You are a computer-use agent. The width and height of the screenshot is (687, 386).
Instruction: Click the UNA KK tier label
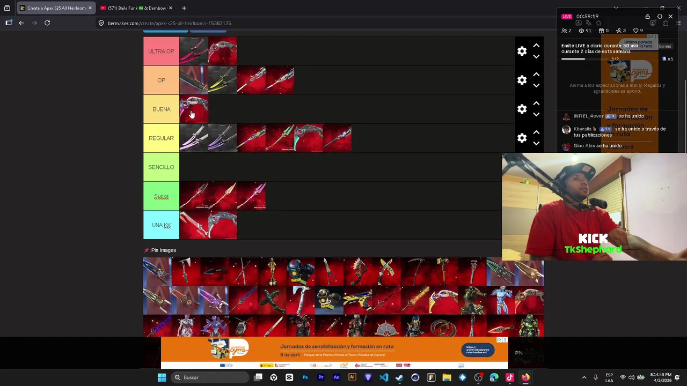click(x=161, y=225)
